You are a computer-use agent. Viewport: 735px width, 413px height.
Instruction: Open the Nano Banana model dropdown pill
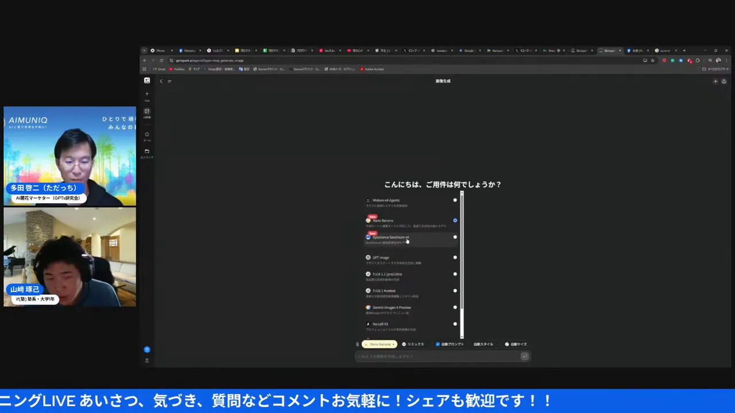coord(379,344)
